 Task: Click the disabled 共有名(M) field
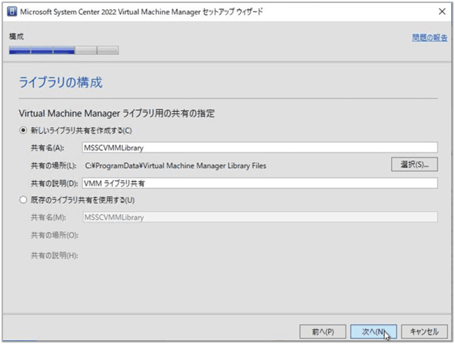point(259,217)
